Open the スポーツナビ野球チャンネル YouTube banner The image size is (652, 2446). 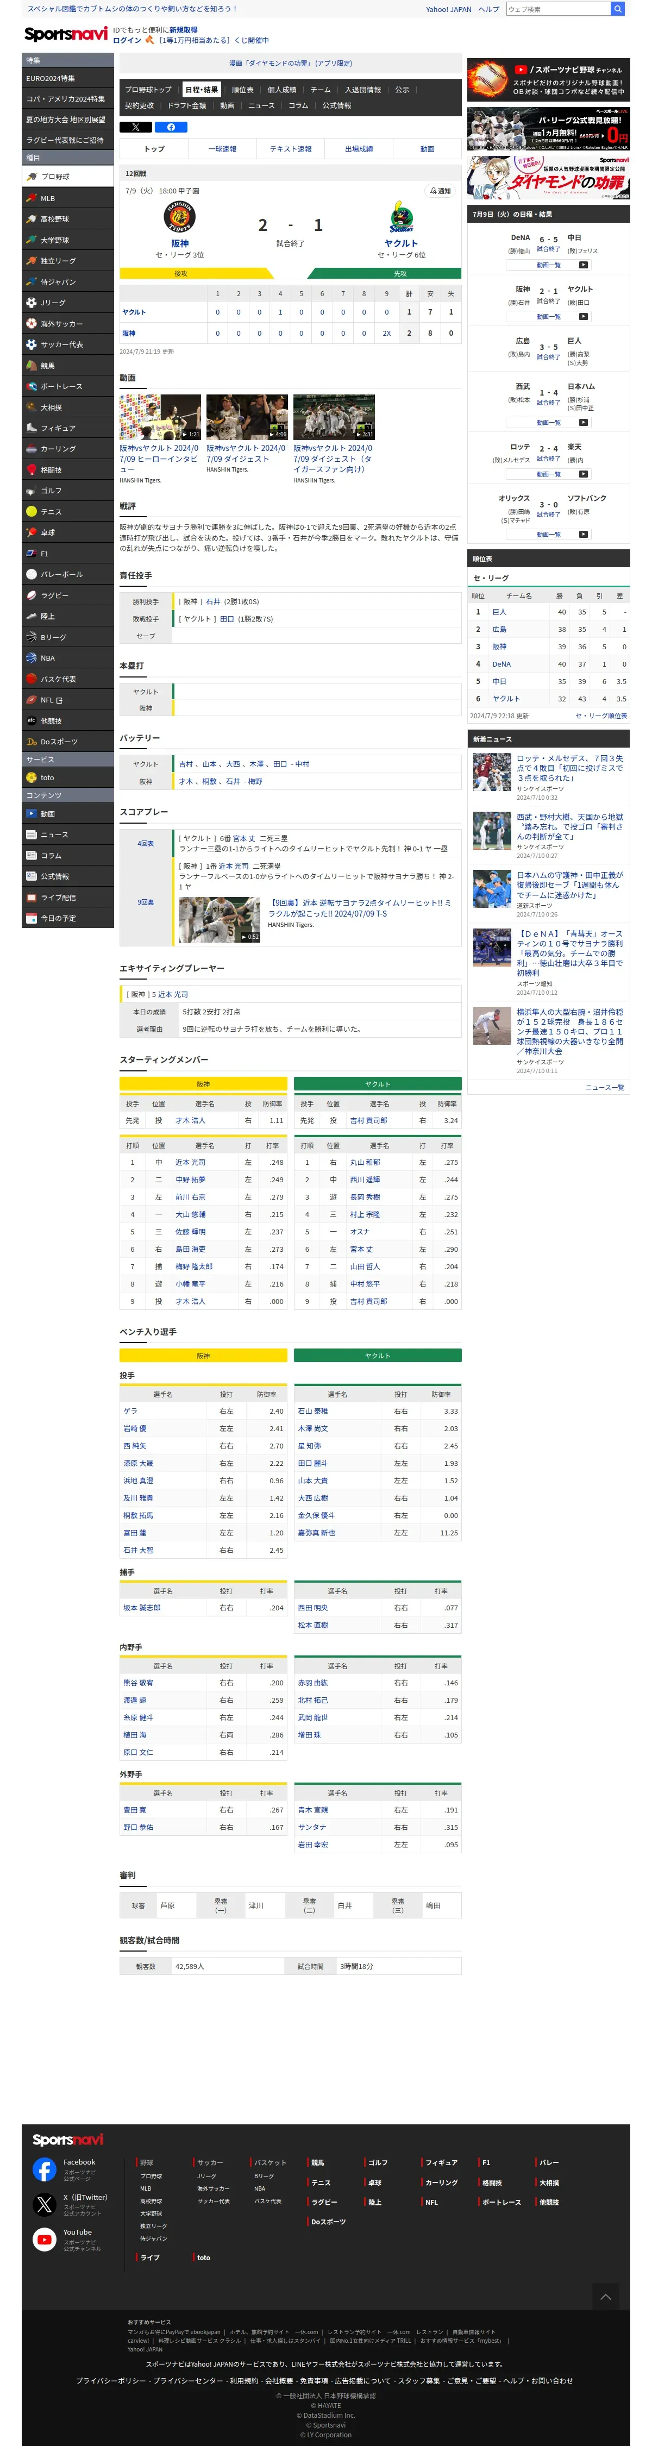tap(549, 81)
